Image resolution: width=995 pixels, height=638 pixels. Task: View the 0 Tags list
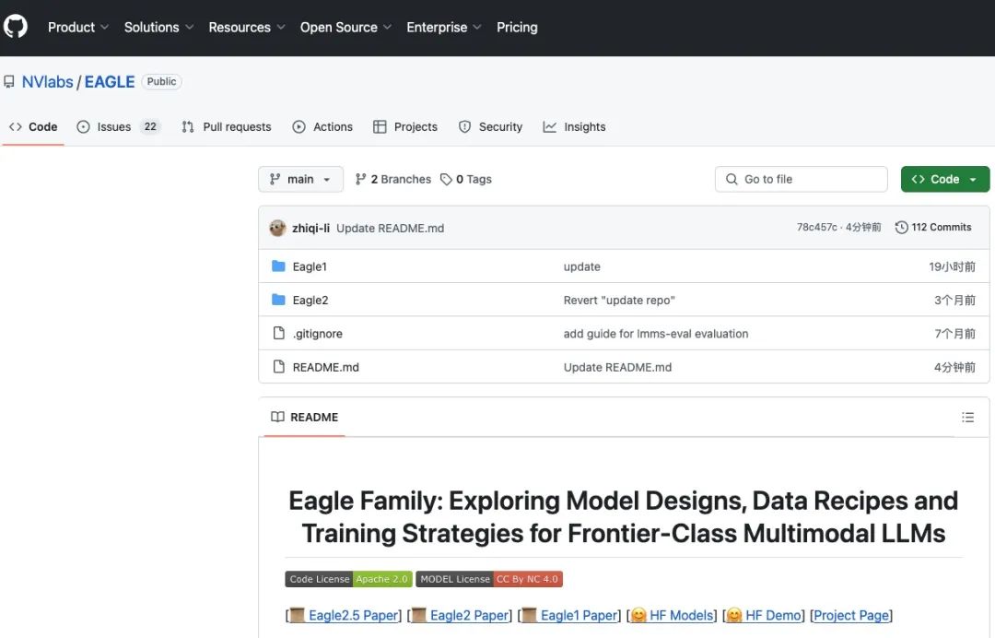pos(466,179)
